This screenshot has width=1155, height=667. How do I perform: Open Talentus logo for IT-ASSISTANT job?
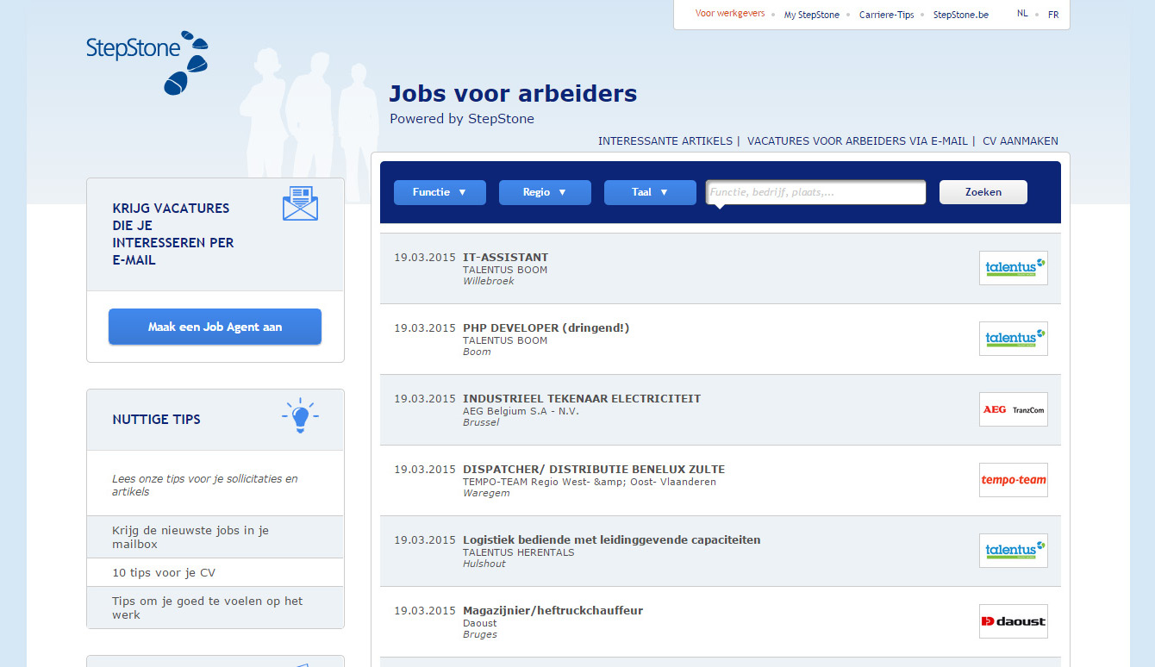[x=1014, y=268]
